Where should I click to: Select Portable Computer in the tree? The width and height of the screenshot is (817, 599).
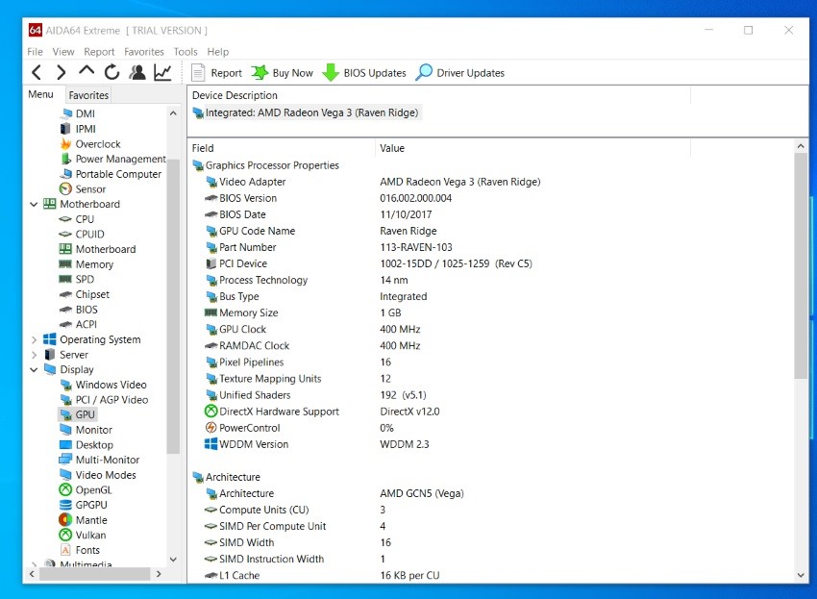(x=111, y=174)
